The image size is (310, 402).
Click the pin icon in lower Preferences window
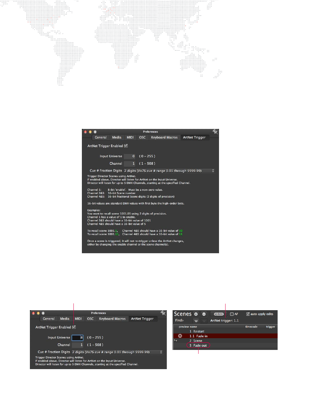[163, 313]
